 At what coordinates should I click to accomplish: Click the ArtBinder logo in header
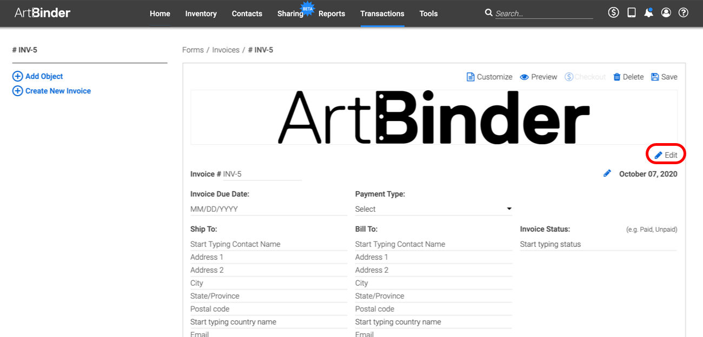42,12
